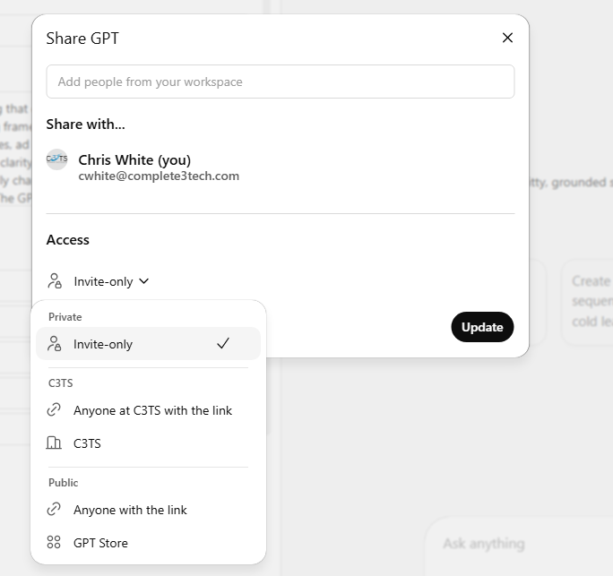Select the C3TS workspace access option

coord(87,443)
